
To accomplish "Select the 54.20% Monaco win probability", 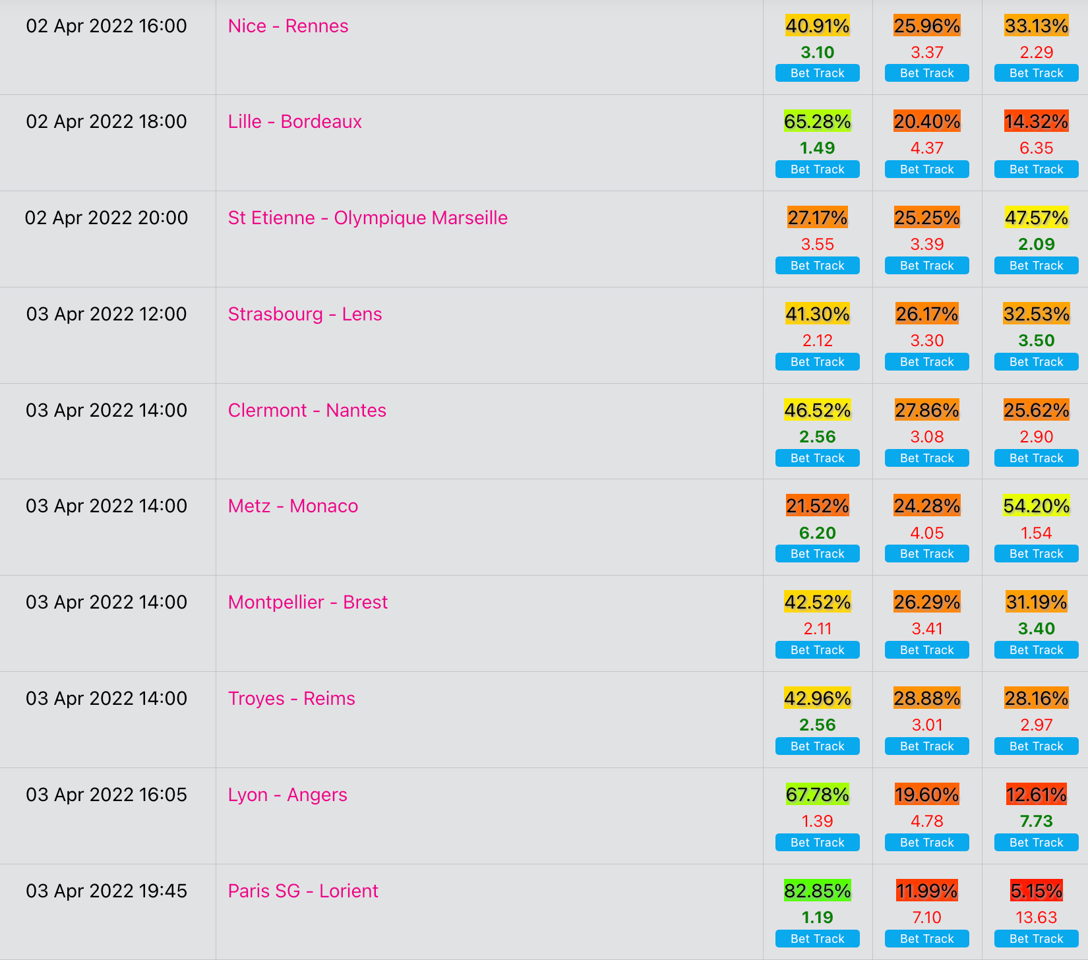I will (1037, 506).
